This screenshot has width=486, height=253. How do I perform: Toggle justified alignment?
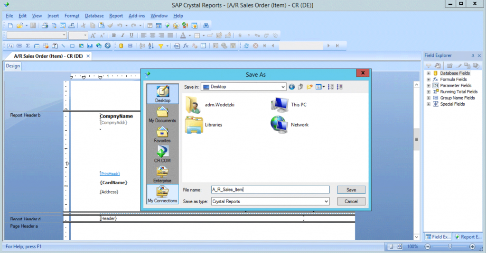point(170,36)
